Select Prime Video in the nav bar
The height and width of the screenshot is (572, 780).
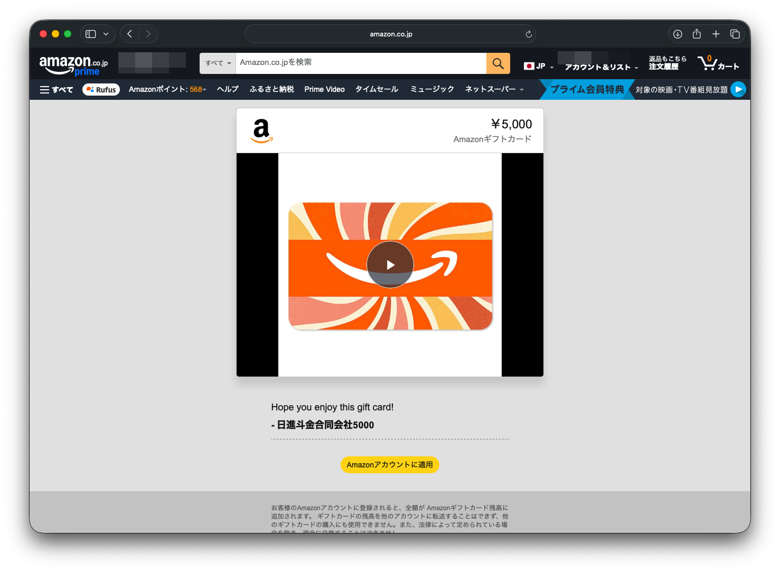click(x=324, y=89)
